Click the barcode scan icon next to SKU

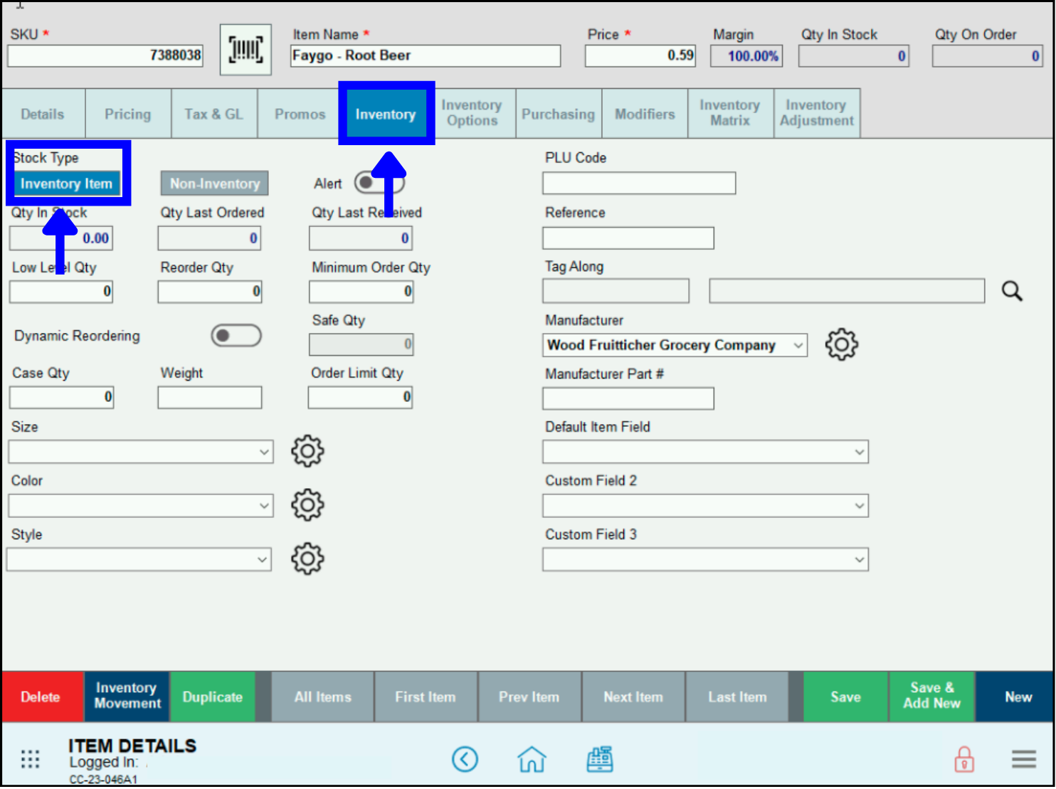245,49
